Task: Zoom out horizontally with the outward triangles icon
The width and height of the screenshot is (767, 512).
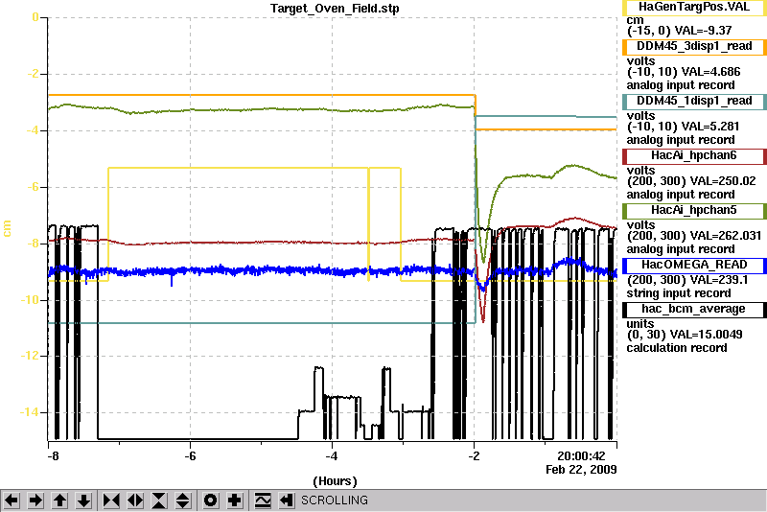Action: tap(135, 500)
